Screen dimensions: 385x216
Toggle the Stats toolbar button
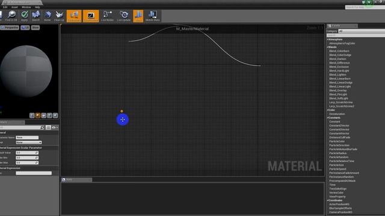(138, 16)
